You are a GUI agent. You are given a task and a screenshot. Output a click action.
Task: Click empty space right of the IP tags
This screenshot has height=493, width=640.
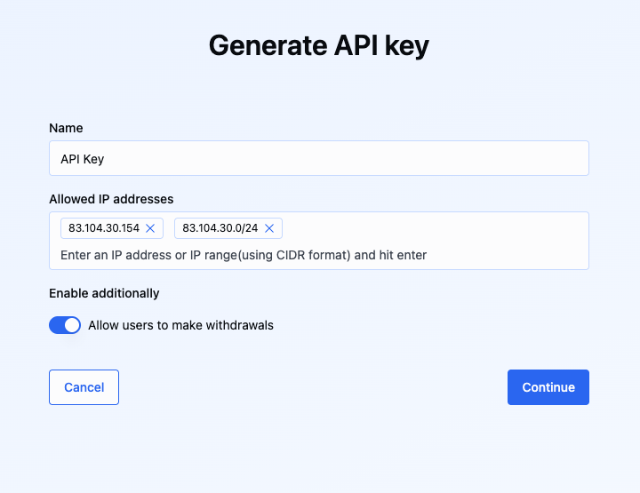click(436, 228)
